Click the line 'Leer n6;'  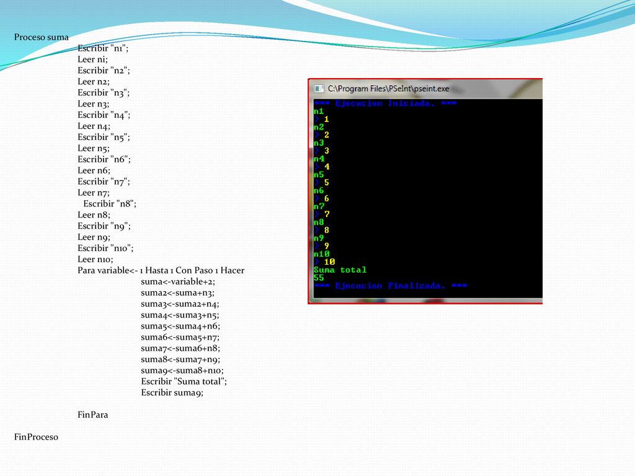tap(94, 171)
